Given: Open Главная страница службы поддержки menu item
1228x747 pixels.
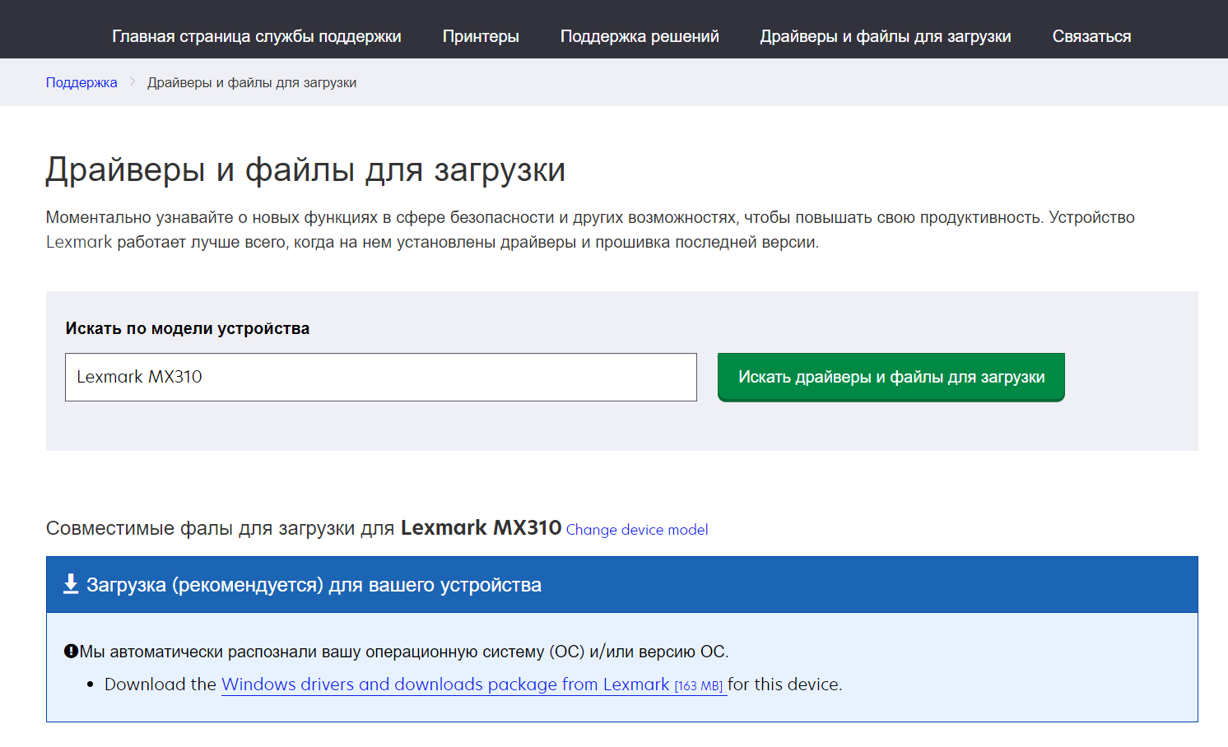Looking at the screenshot, I should (257, 36).
